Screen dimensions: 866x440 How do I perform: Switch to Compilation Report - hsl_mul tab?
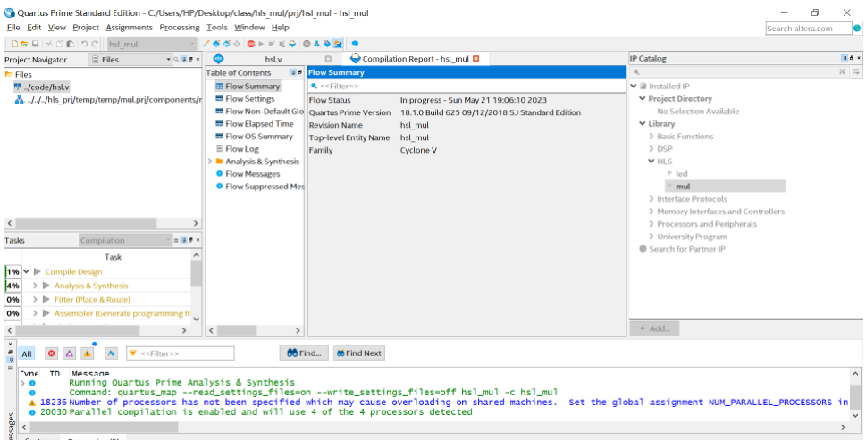[415, 59]
